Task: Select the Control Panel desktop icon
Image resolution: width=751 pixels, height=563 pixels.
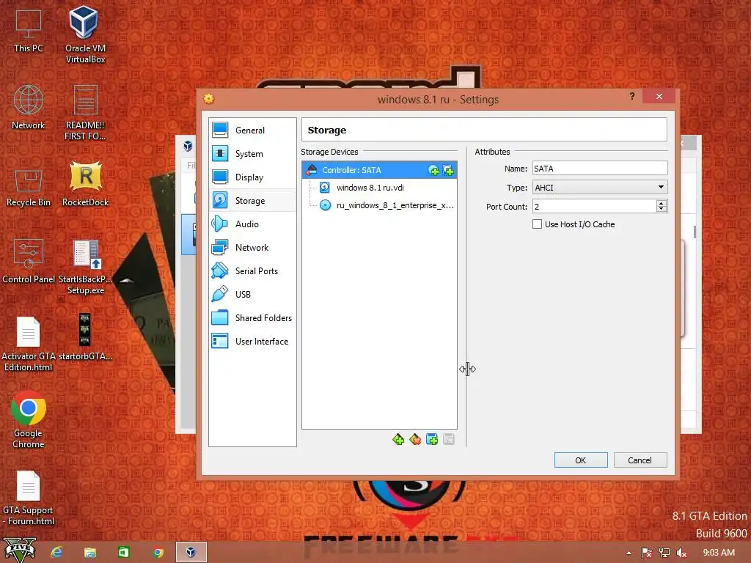Action: [29, 261]
